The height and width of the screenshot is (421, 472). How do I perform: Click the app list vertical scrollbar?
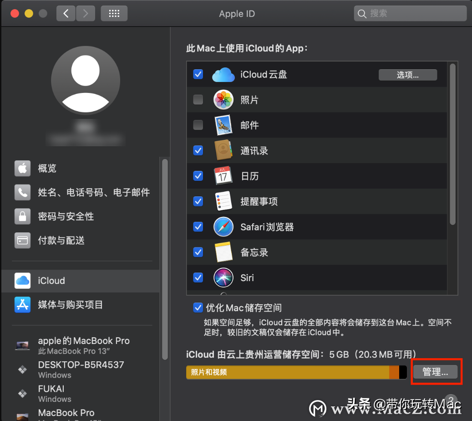point(452,144)
